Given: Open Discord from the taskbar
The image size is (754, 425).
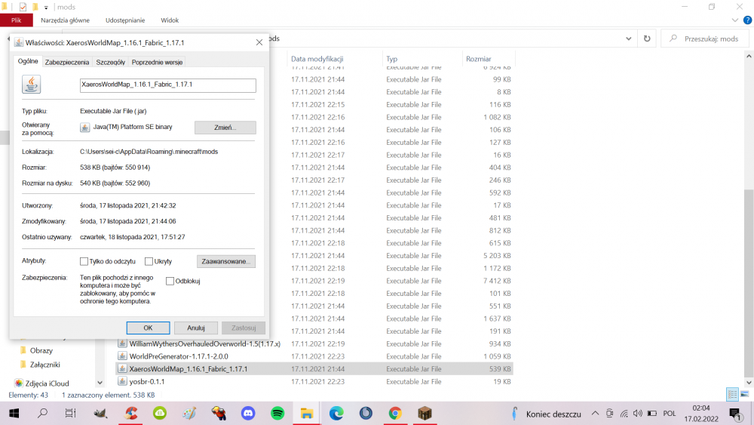Looking at the screenshot, I should click(248, 413).
